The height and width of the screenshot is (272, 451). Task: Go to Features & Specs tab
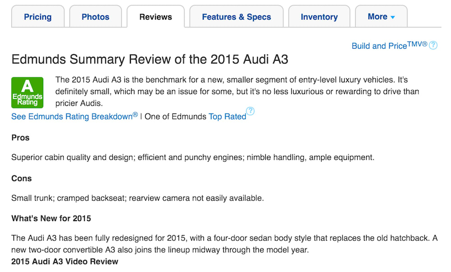(236, 17)
